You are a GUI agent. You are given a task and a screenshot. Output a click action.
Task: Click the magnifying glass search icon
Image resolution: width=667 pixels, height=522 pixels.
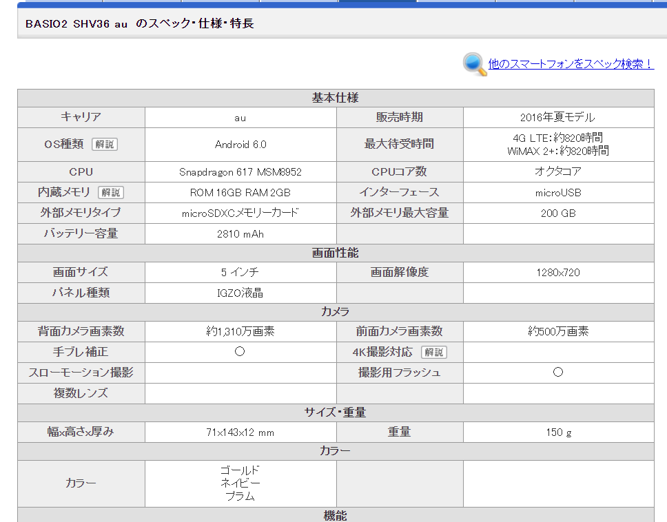(473, 63)
